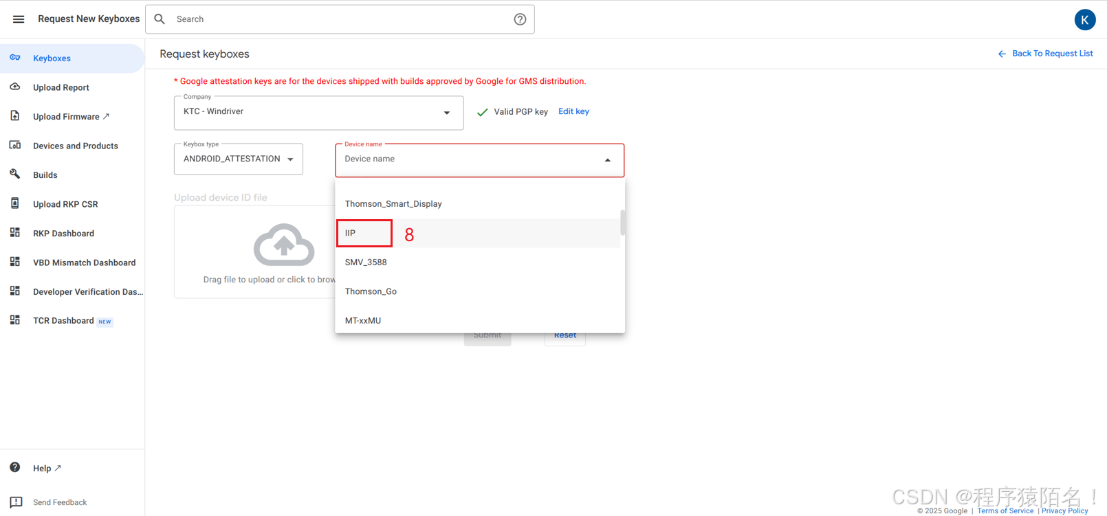Click the TCR Dashboard icon

[x=15, y=320]
